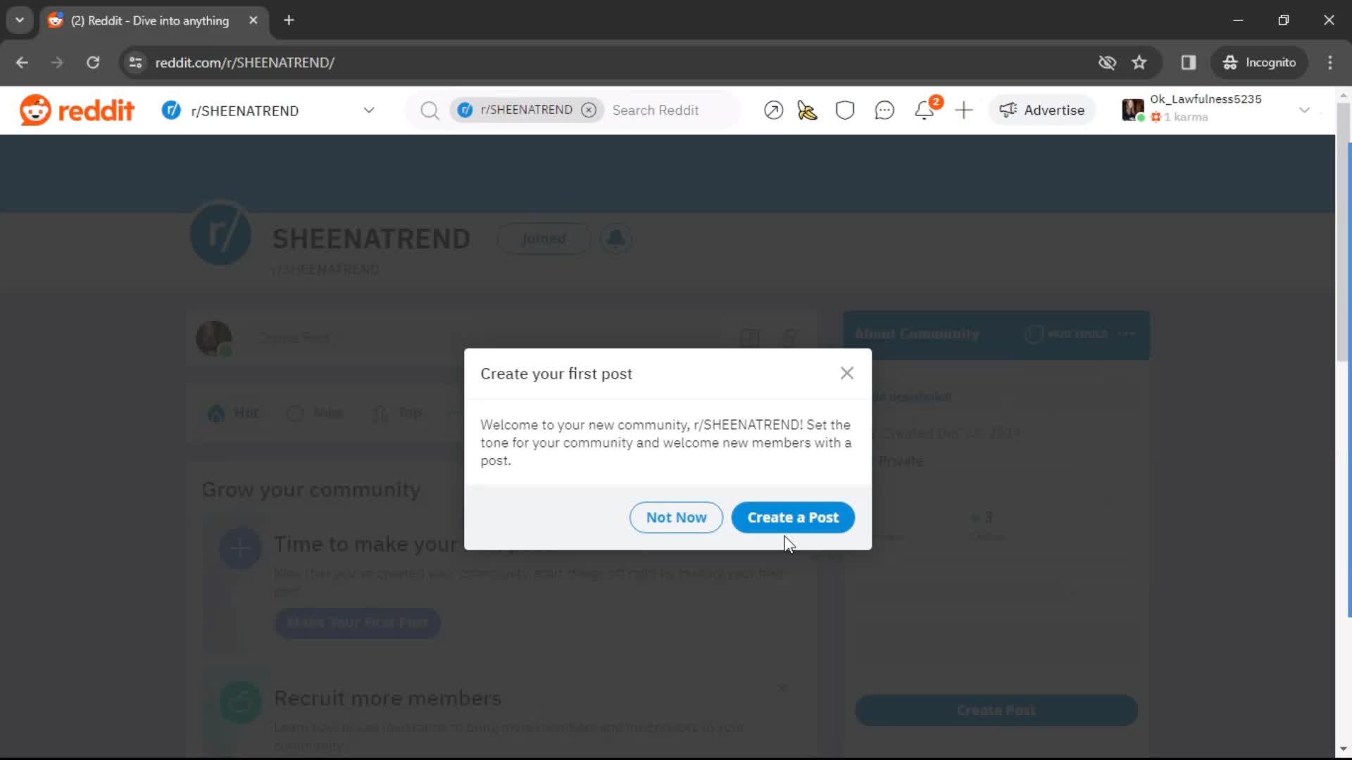Open the About Community section
Screen dimensions: 1352x760
[917, 333]
